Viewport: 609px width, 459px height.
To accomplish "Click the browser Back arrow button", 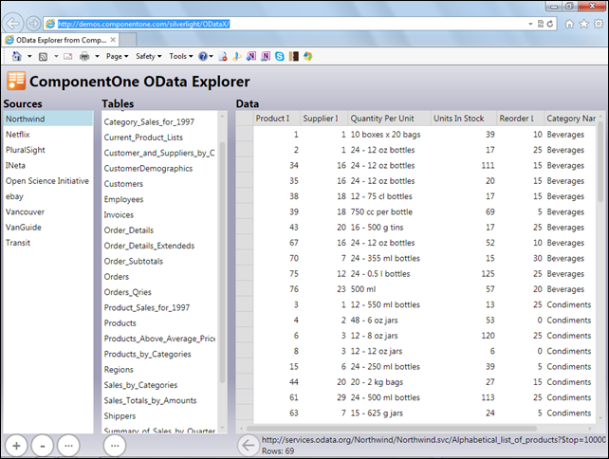I will click(x=13, y=24).
